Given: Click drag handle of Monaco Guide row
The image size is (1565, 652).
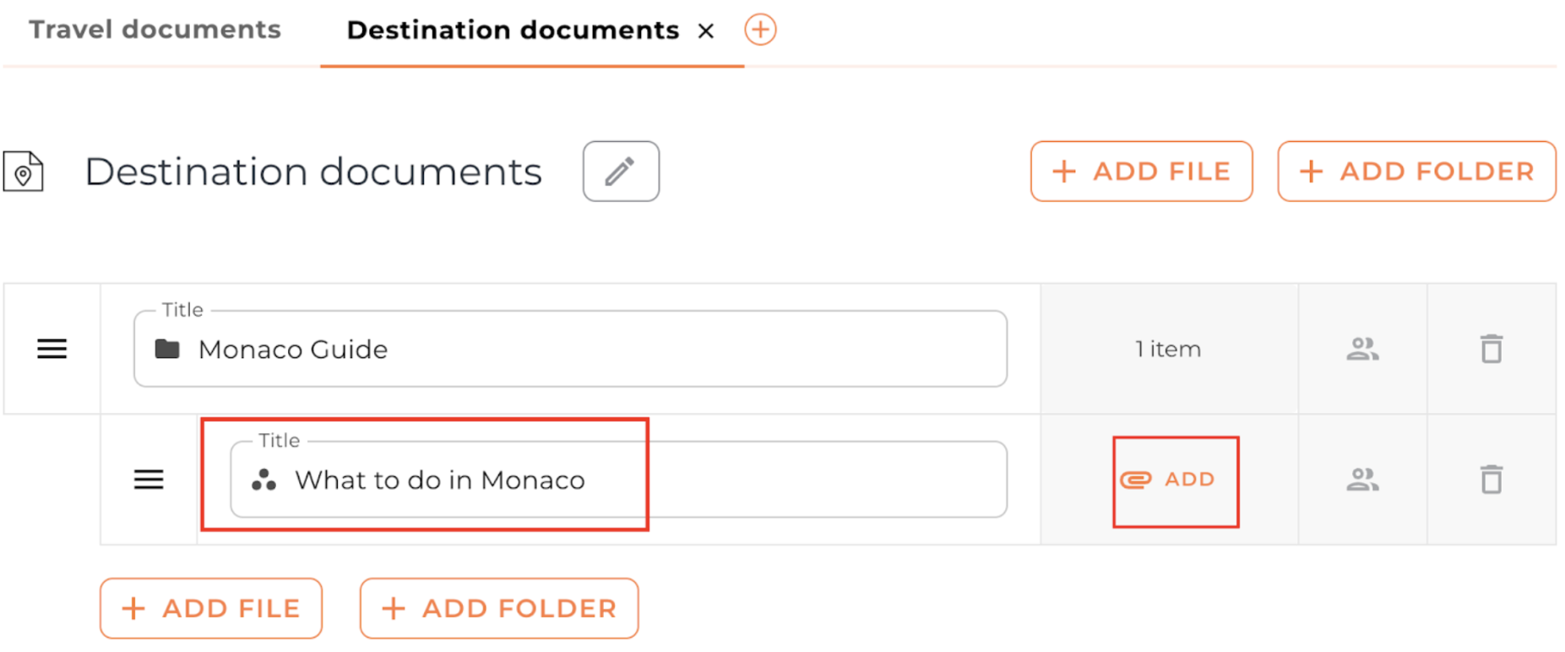Looking at the screenshot, I should pyautogui.click(x=52, y=349).
